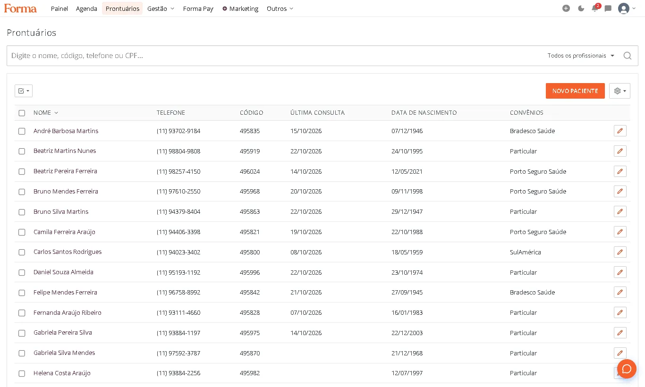Screen dimensions: 645x387
Task: Open Daniel Souza Almeida's record
Action: click(63, 272)
